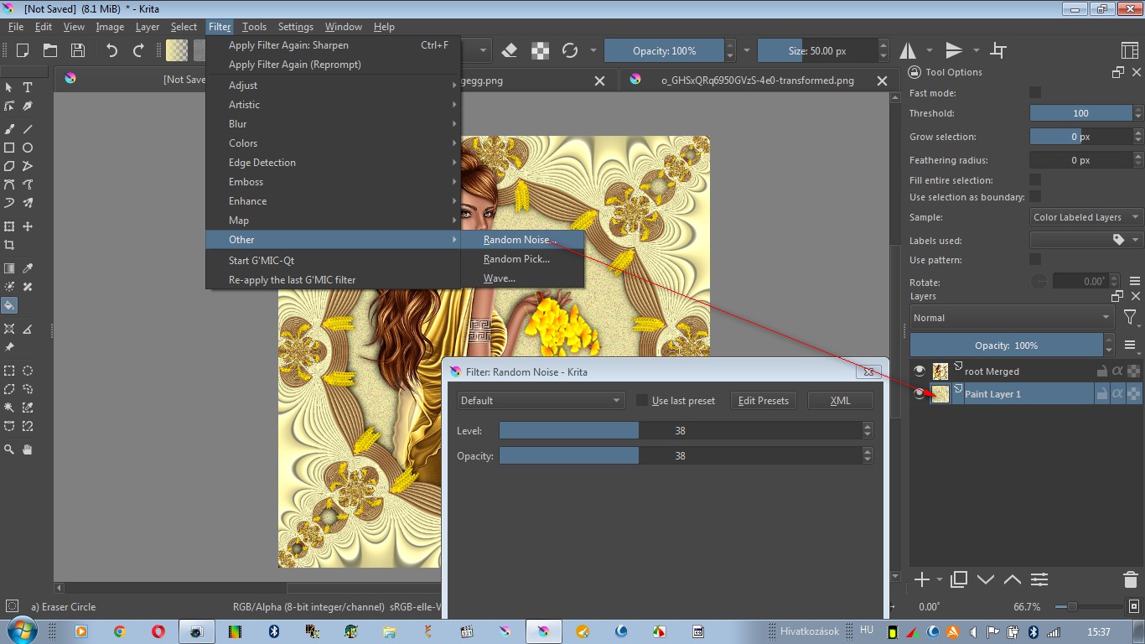
Task: Select the Contiguous Selection magic wand tool
Action: pos(9,408)
